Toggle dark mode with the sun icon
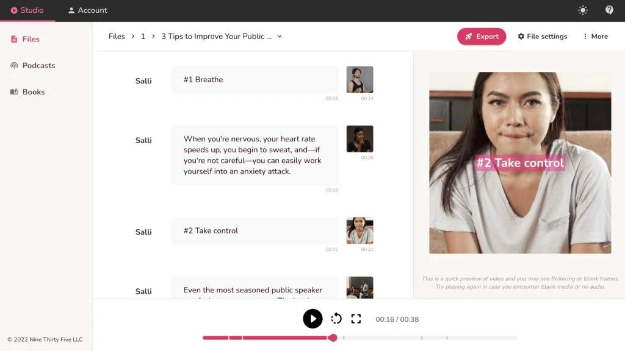Viewport: 625px width, 351px height. coord(582,10)
